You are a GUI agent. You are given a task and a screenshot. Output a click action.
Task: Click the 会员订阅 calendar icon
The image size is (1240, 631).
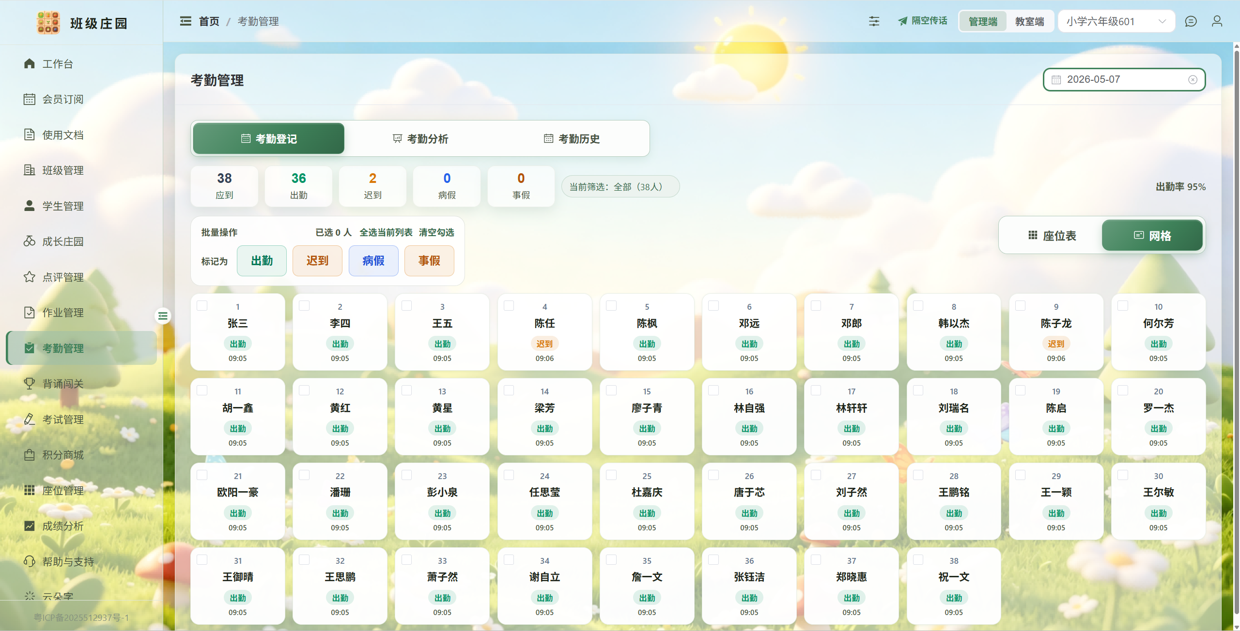(30, 99)
